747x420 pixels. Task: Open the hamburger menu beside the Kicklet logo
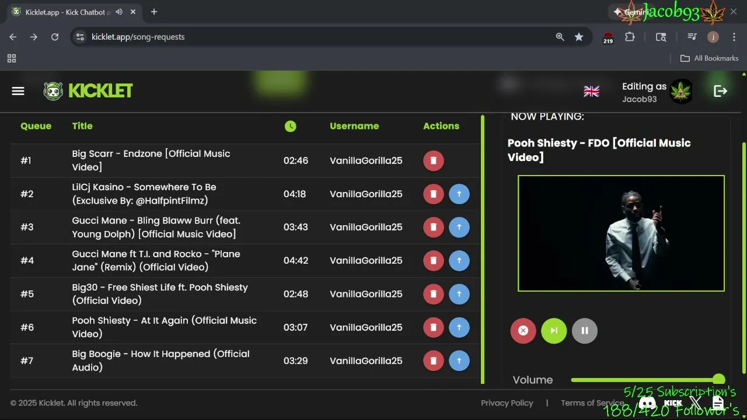pyautogui.click(x=18, y=91)
